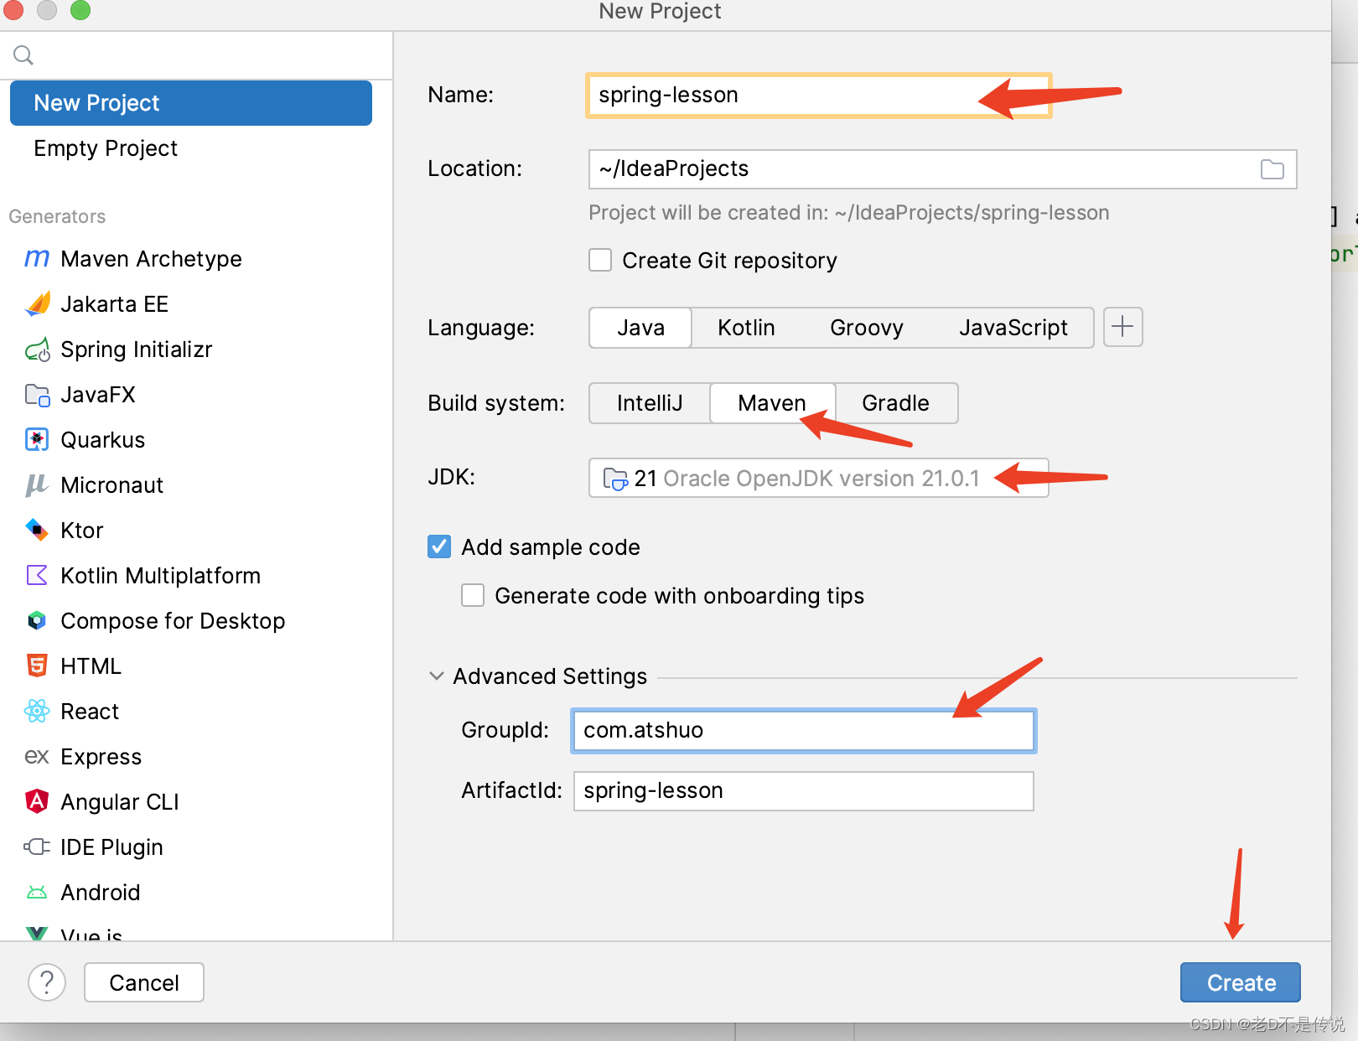The height and width of the screenshot is (1041, 1358).
Task: Click the Kotlin Multiplatform icon
Action: 37,575
